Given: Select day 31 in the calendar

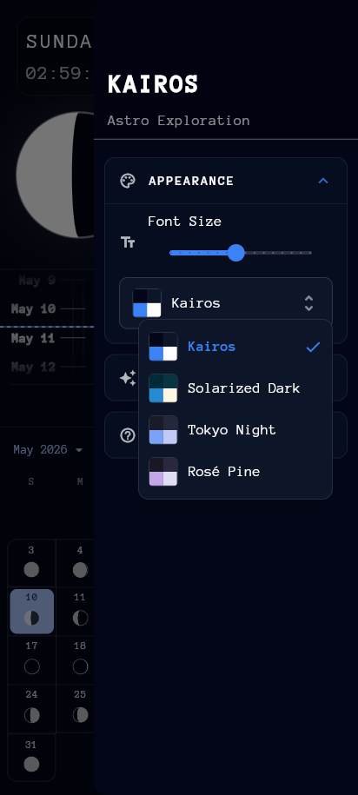Looking at the screenshot, I should (31, 758).
